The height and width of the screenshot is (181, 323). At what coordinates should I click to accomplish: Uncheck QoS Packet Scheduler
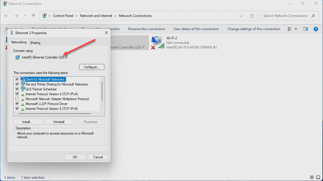tap(17, 89)
